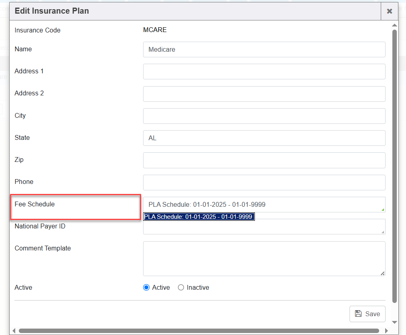The image size is (406, 335).
Task: Open the Fee Schedule dropdown
Action: [264, 204]
